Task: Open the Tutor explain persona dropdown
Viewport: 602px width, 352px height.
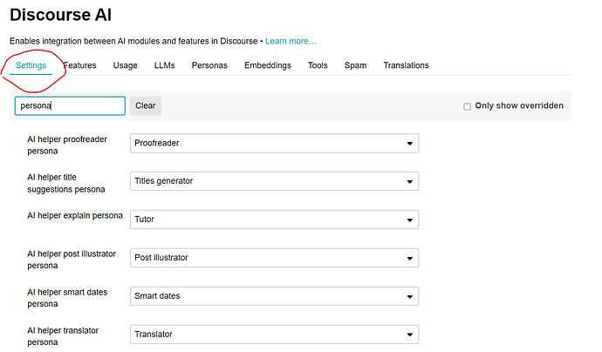Action: coord(274,220)
